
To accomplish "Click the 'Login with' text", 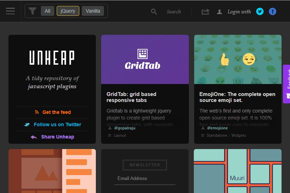I will click(239, 12).
